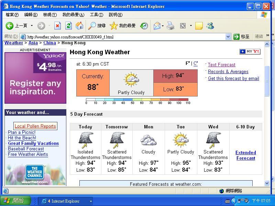Image resolution: width=275 pixels, height=206 pixels.
Task: Click the yellow note toolbar icon
Action: [x=199, y=26]
